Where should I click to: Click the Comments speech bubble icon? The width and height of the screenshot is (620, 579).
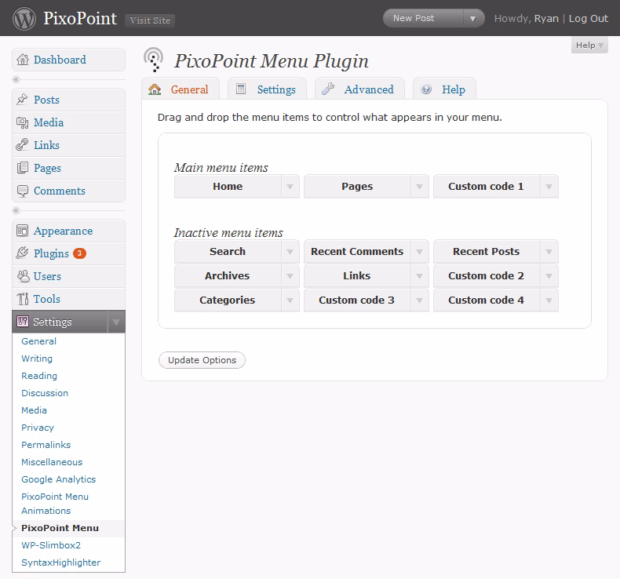pyautogui.click(x=23, y=191)
